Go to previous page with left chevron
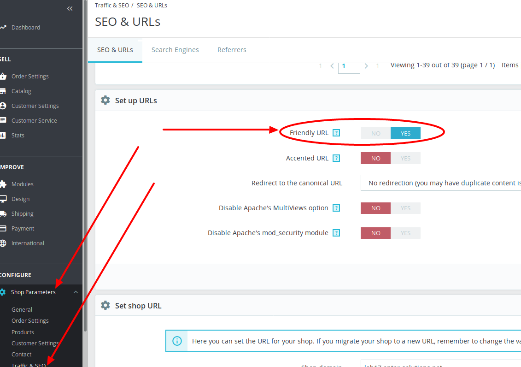The width and height of the screenshot is (521, 367). click(x=332, y=66)
